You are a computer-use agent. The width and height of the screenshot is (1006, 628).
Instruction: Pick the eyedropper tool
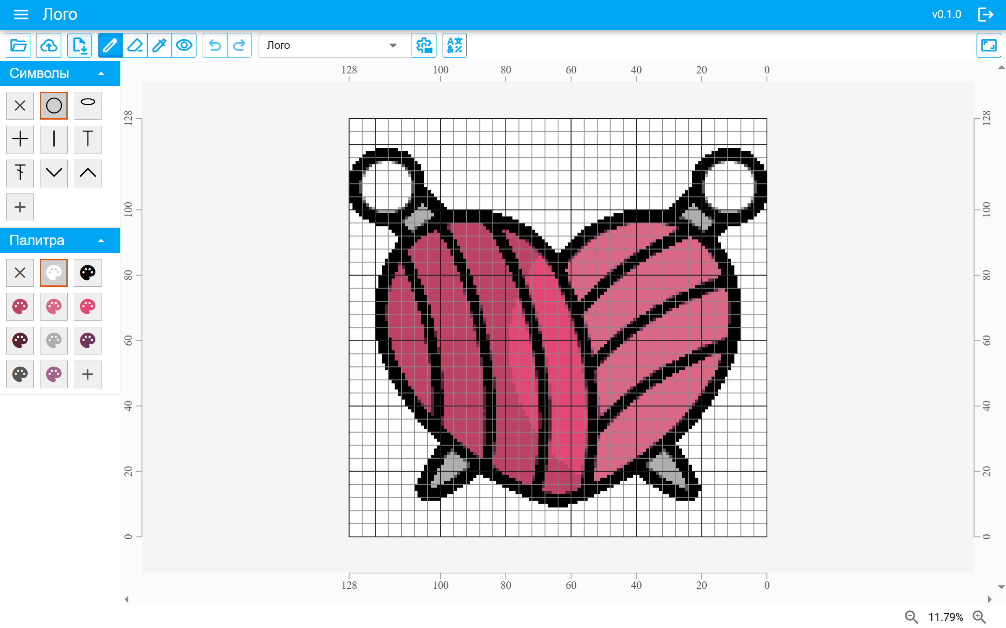[159, 45]
